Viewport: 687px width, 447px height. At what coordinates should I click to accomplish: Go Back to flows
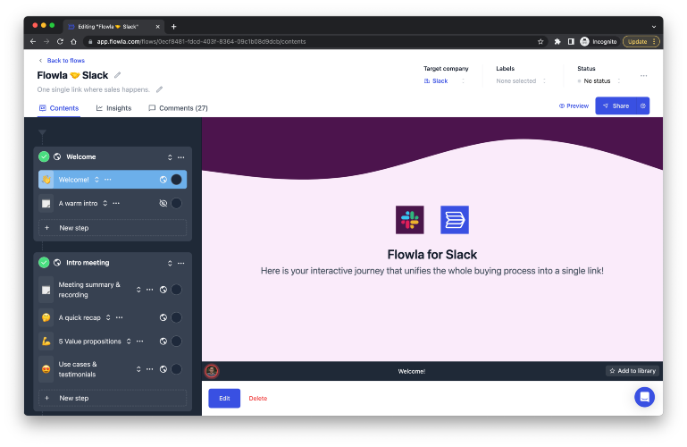coord(62,61)
